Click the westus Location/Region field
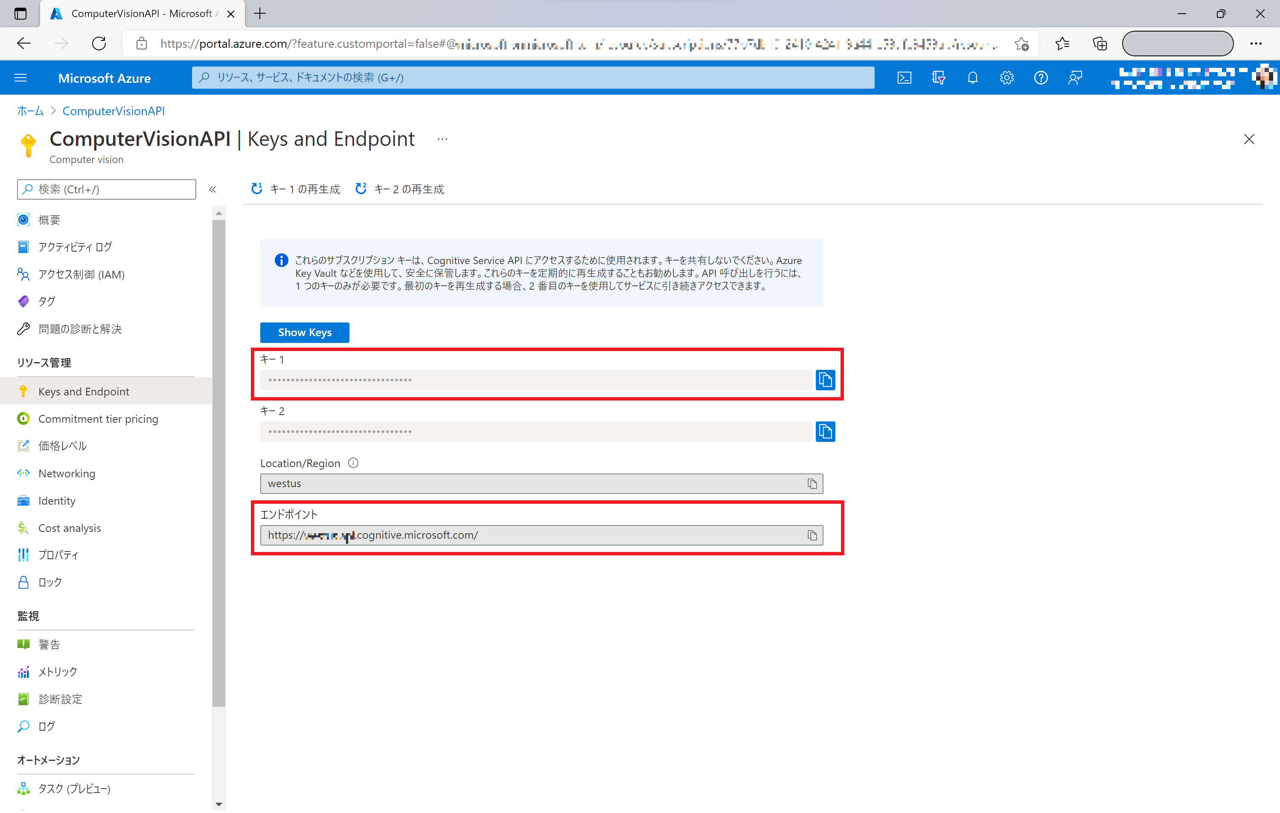This screenshot has width=1280, height=813. click(x=542, y=484)
